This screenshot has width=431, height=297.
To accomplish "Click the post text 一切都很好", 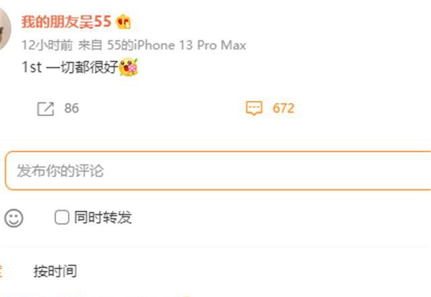I will coord(82,67).
